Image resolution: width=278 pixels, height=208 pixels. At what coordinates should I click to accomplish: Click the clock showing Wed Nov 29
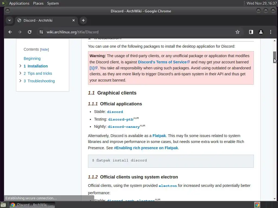click(262, 3)
